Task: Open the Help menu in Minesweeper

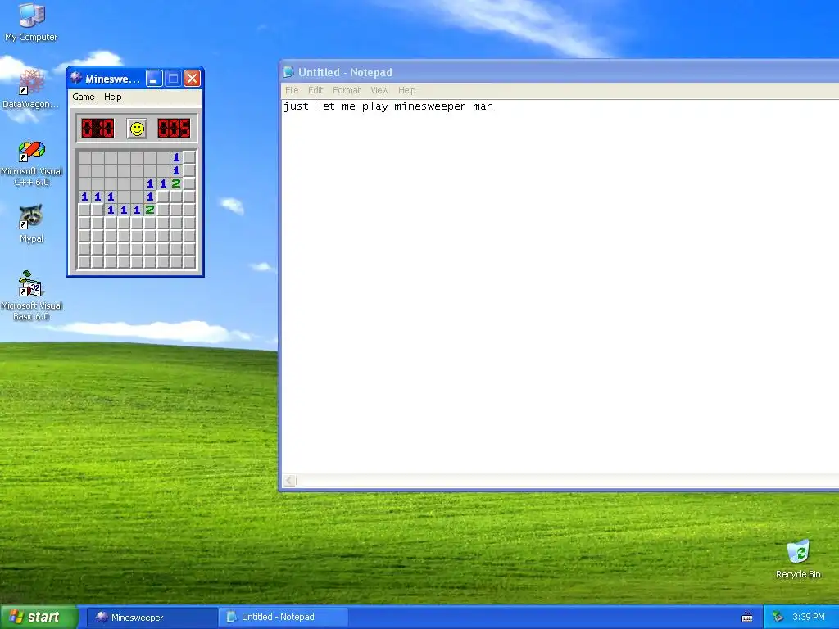Action: 112,97
